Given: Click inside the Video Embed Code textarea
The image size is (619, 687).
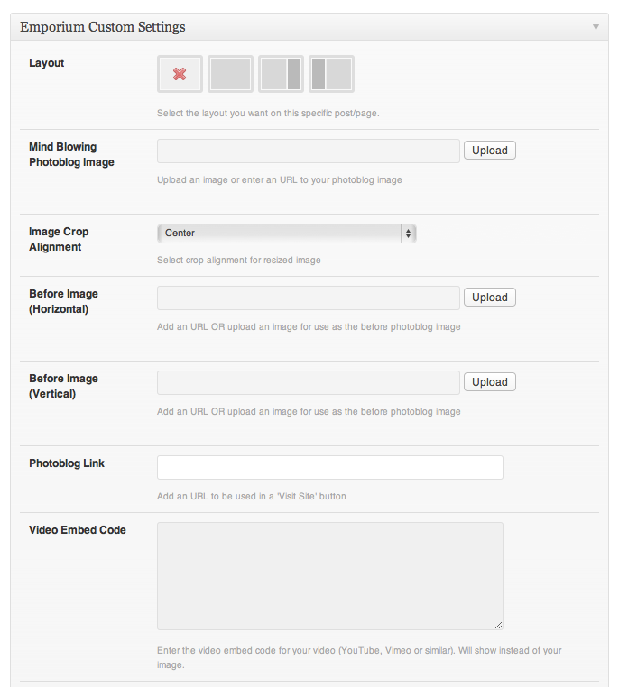Looking at the screenshot, I should tap(329, 575).
